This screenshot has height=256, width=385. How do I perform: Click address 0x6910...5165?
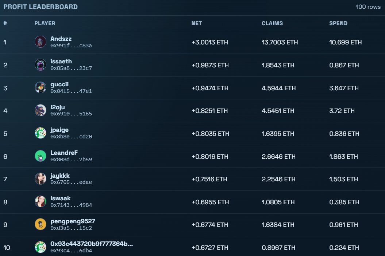(x=71, y=114)
